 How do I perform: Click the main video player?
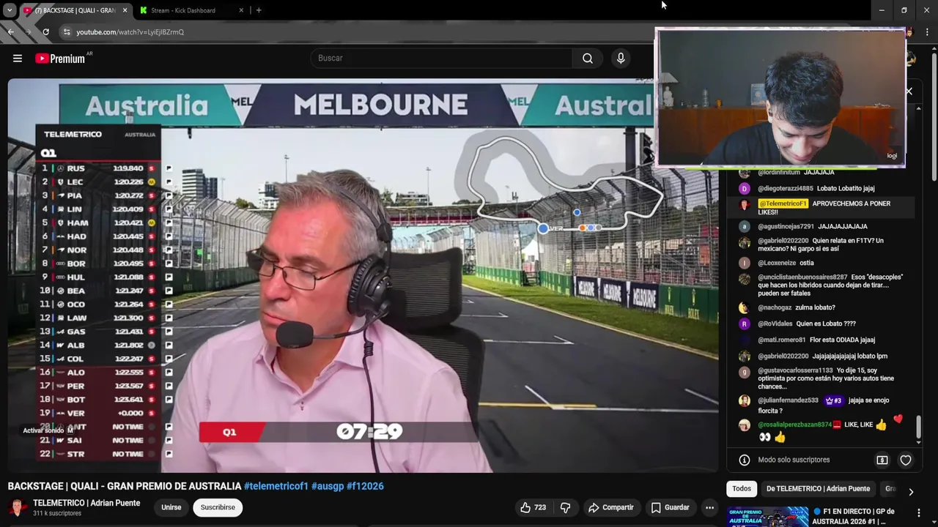(363, 275)
